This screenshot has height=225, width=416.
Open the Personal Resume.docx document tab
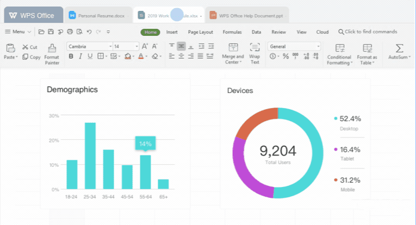coord(98,16)
